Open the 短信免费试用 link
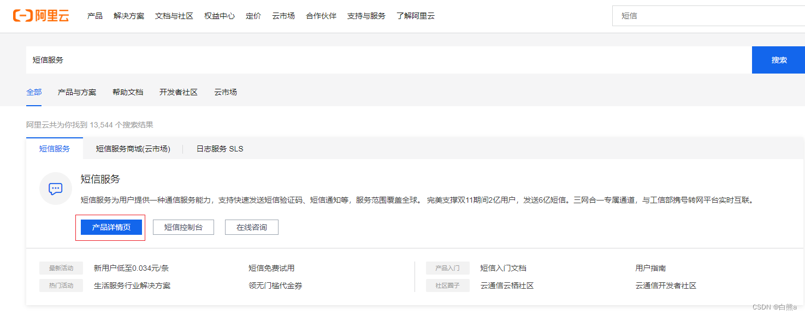The height and width of the screenshot is (316, 805). [271, 268]
